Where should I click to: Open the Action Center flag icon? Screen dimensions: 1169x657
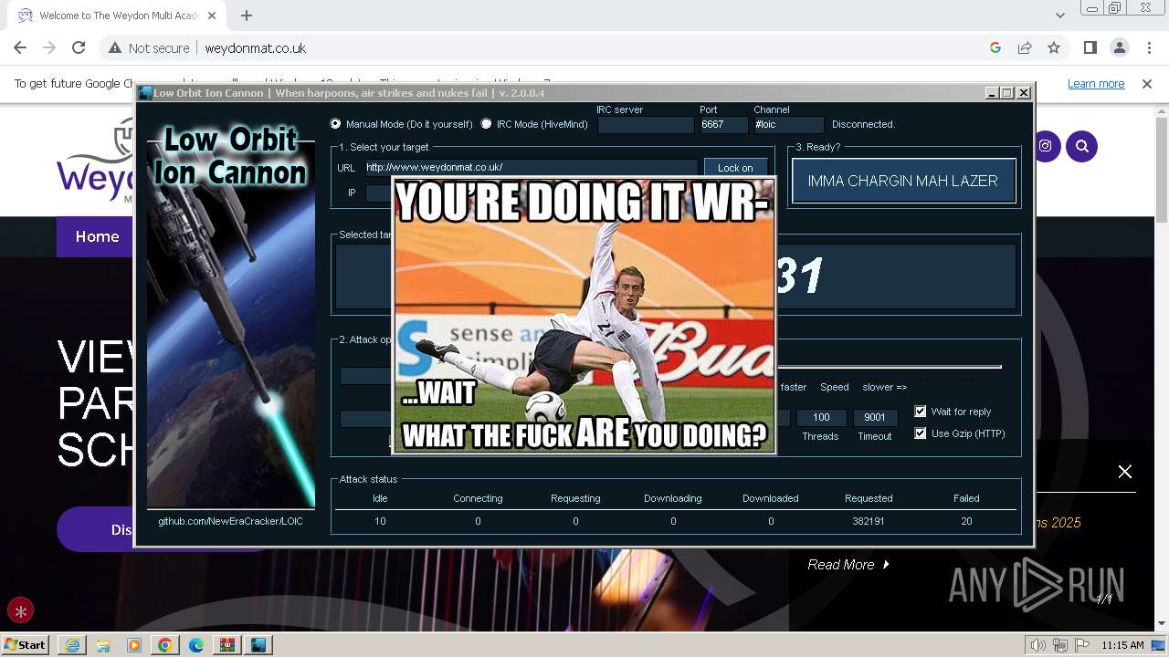(1081, 645)
